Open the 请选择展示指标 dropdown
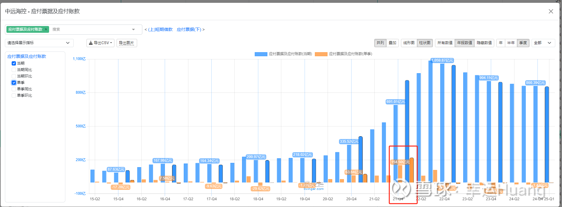The width and height of the screenshot is (562, 207). click(39, 43)
